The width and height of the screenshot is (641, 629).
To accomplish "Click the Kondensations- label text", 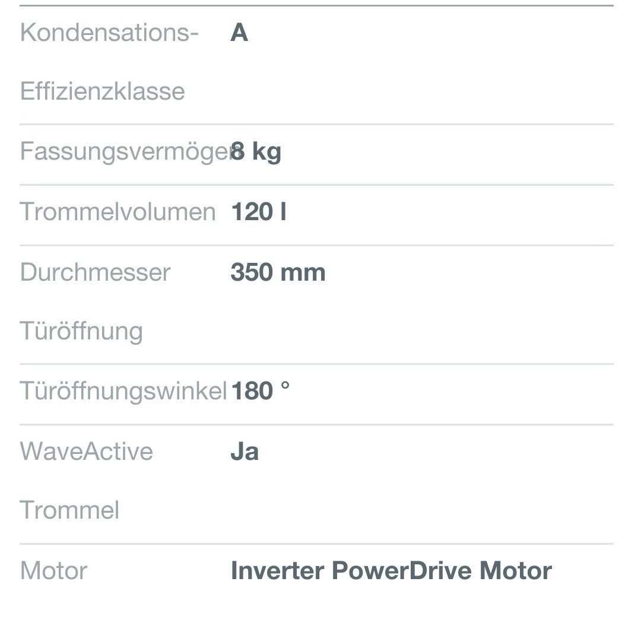I will [109, 33].
